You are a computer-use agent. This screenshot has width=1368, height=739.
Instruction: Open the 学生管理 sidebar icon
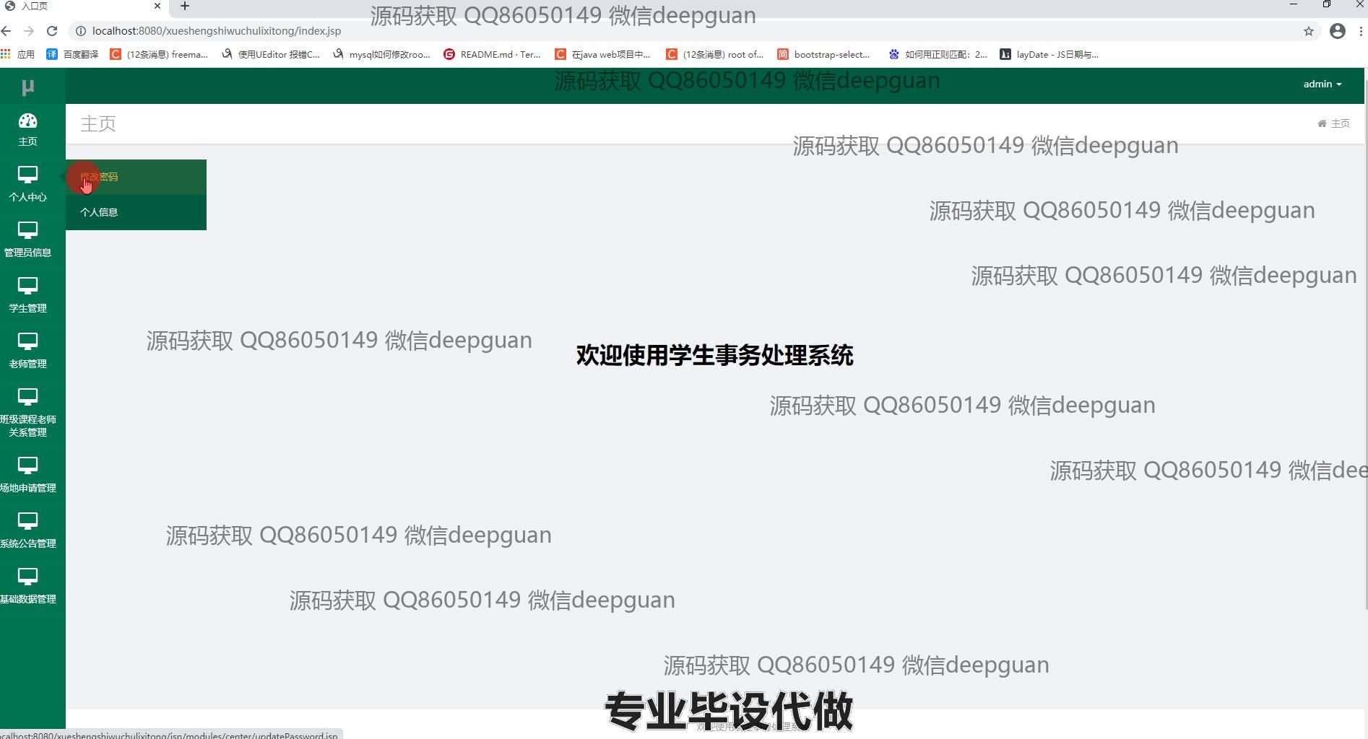(x=27, y=287)
